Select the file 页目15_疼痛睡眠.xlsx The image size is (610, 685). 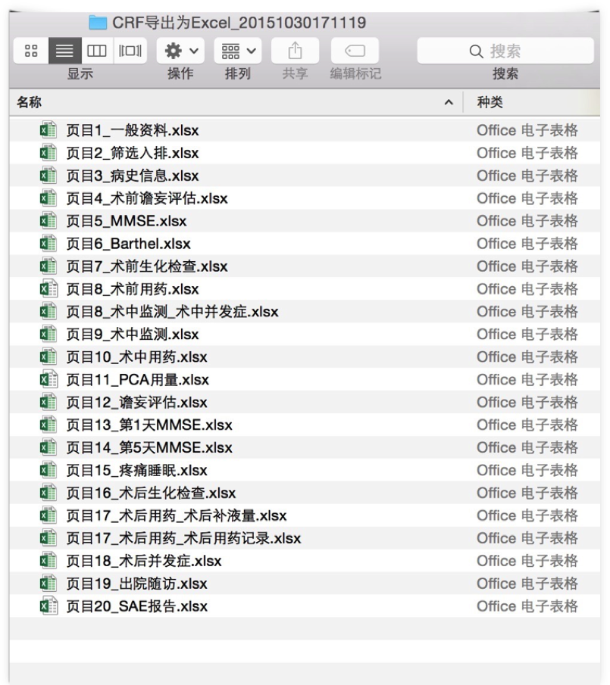[x=136, y=470]
